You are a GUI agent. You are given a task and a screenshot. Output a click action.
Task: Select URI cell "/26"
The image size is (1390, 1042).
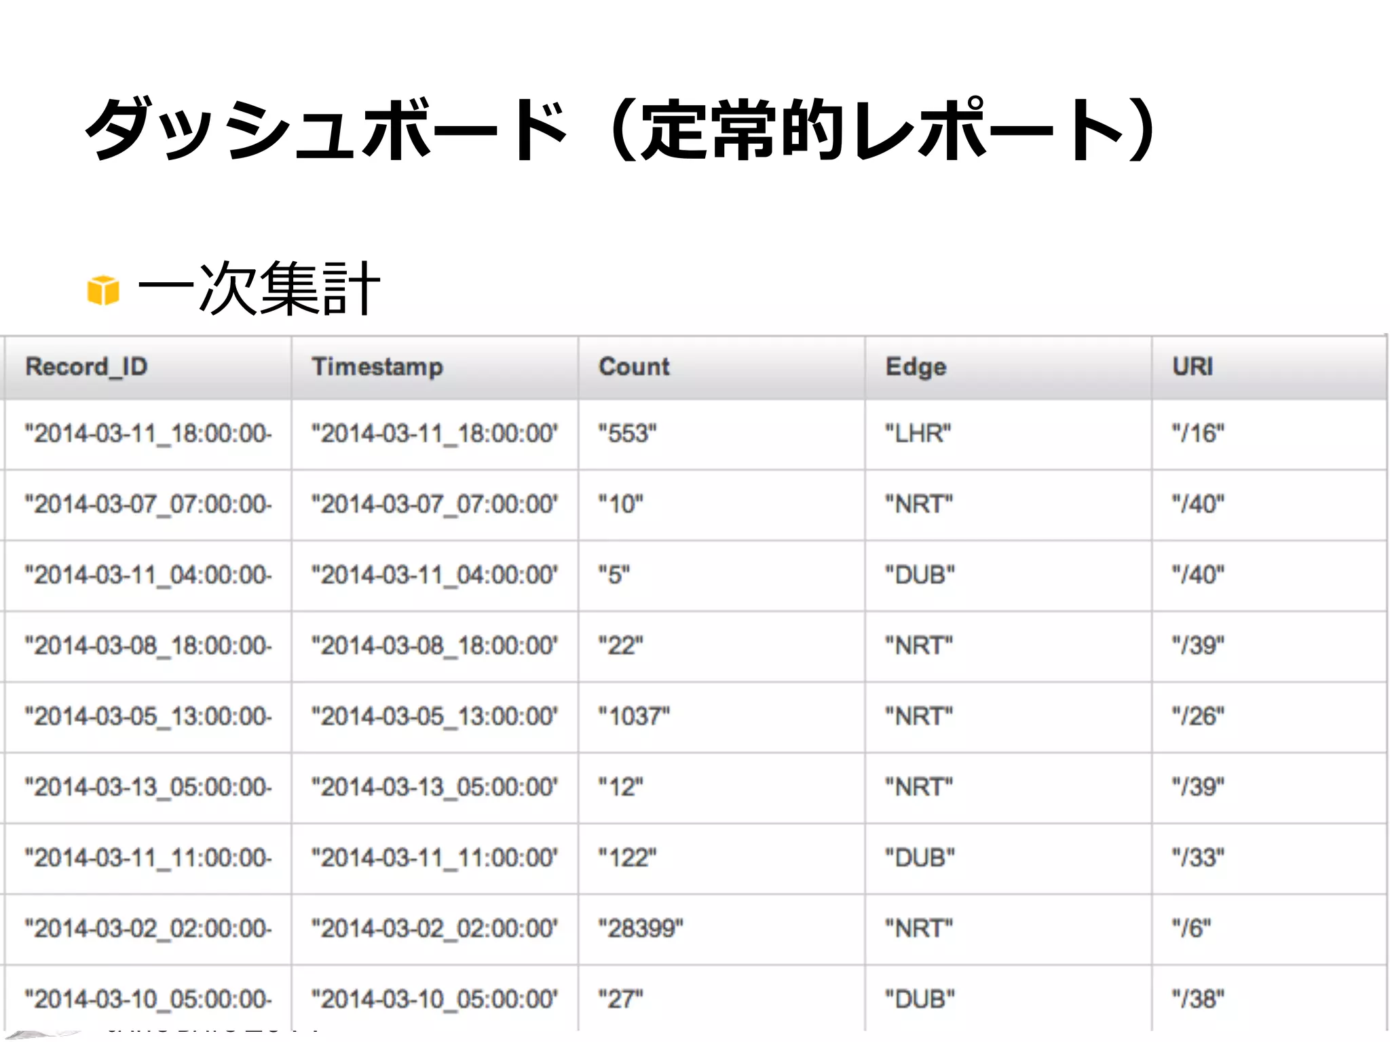(x=1269, y=716)
